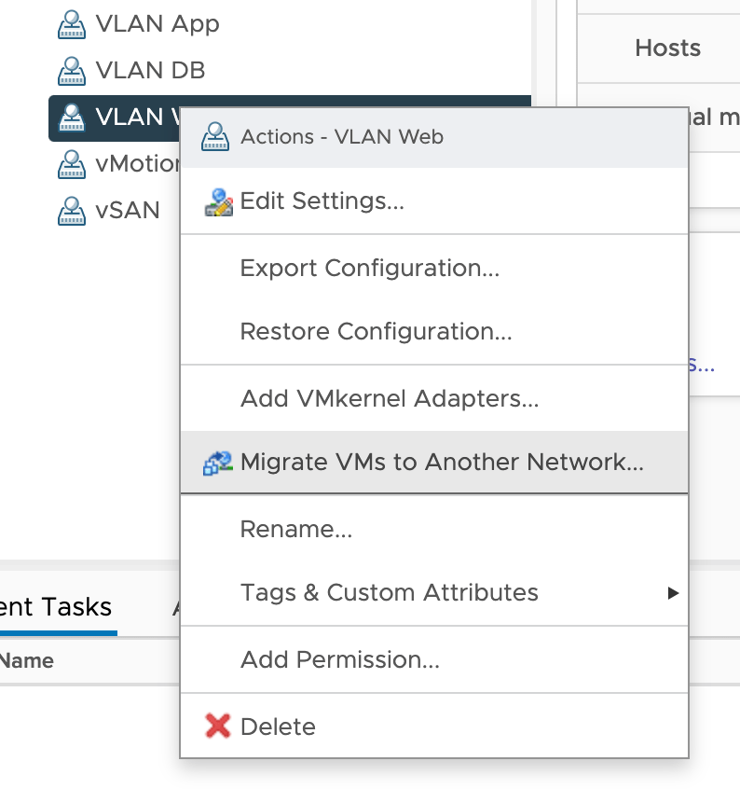740x789 pixels.
Task: Select Add Permission menu entry
Action: click(339, 660)
